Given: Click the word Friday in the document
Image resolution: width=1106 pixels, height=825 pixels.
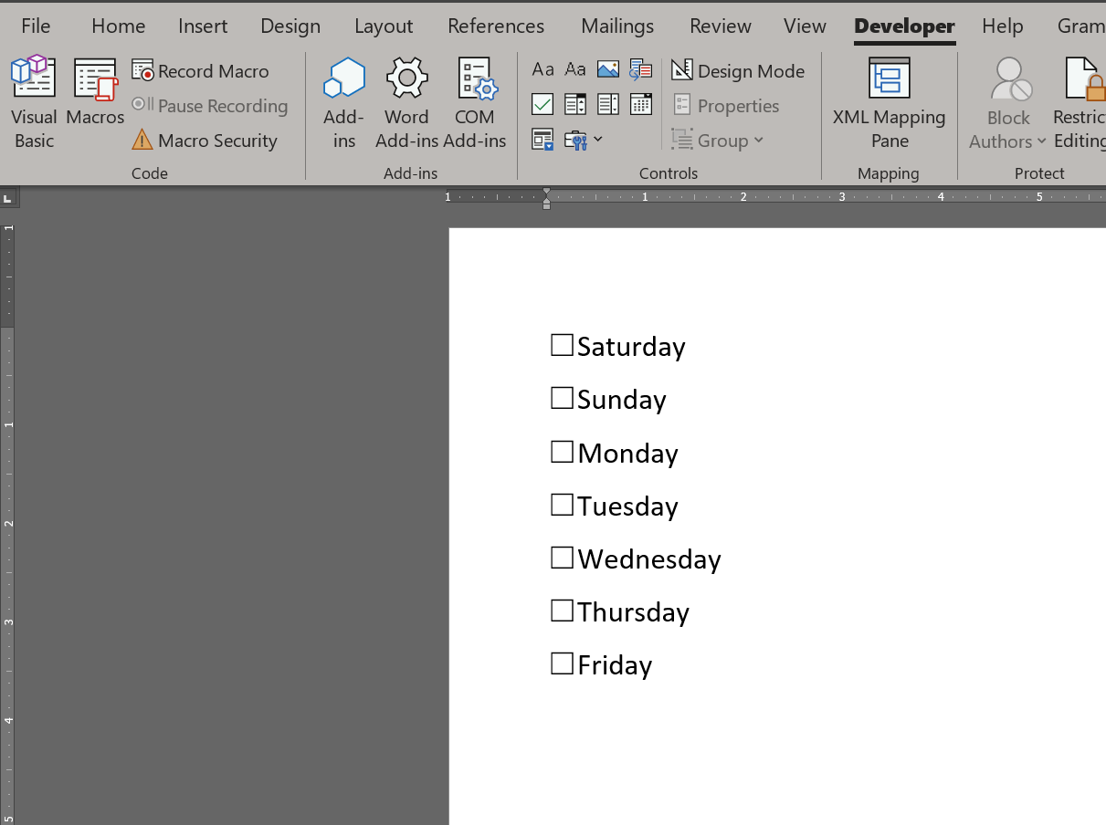Looking at the screenshot, I should (615, 665).
